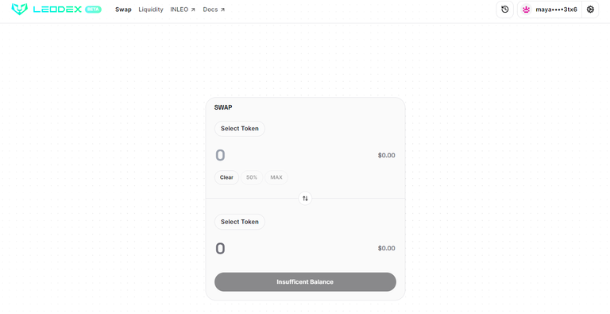Viewport: 610px width, 314px height.
Task: Select the MAX amount button
Action: click(276, 177)
